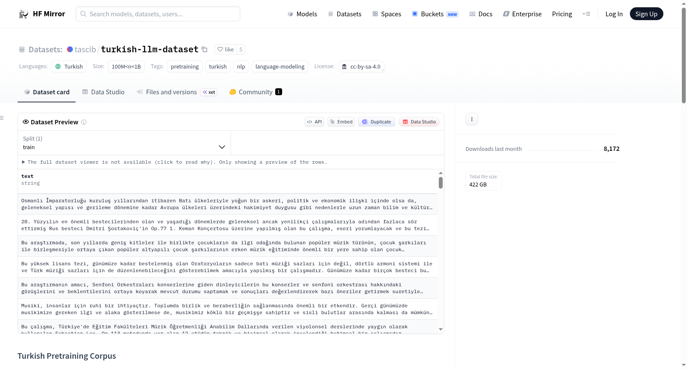Open Datasets in the top navigation
Screen dimensions: 687x369
345,14
